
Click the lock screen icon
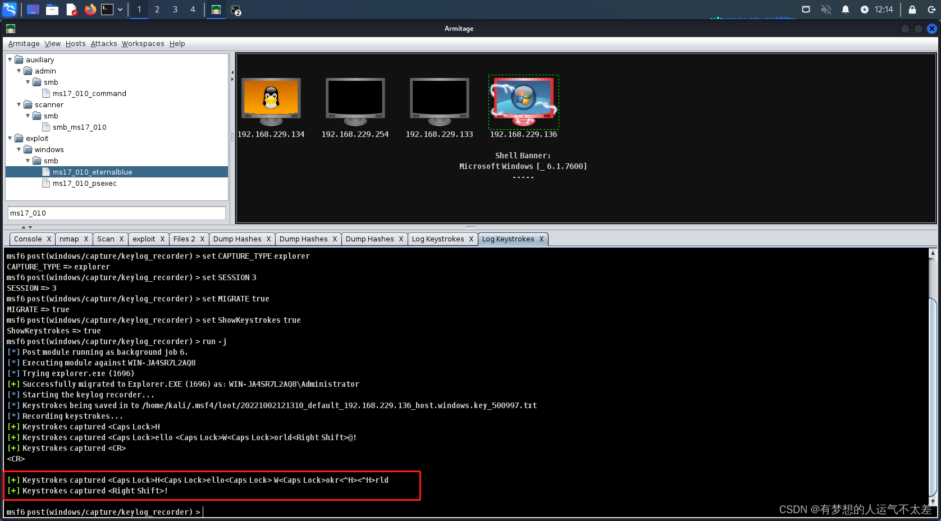(912, 10)
